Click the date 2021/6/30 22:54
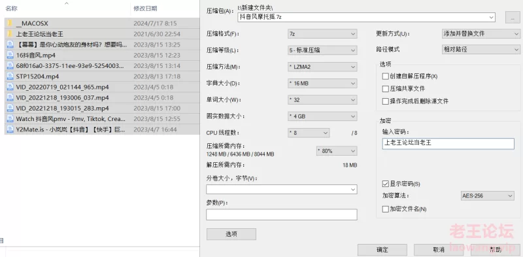This screenshot has height=257, width=523. tap(157, 34)
